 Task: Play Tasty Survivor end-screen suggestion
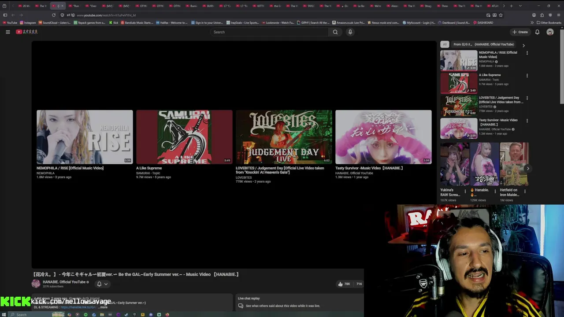point(383,137)
